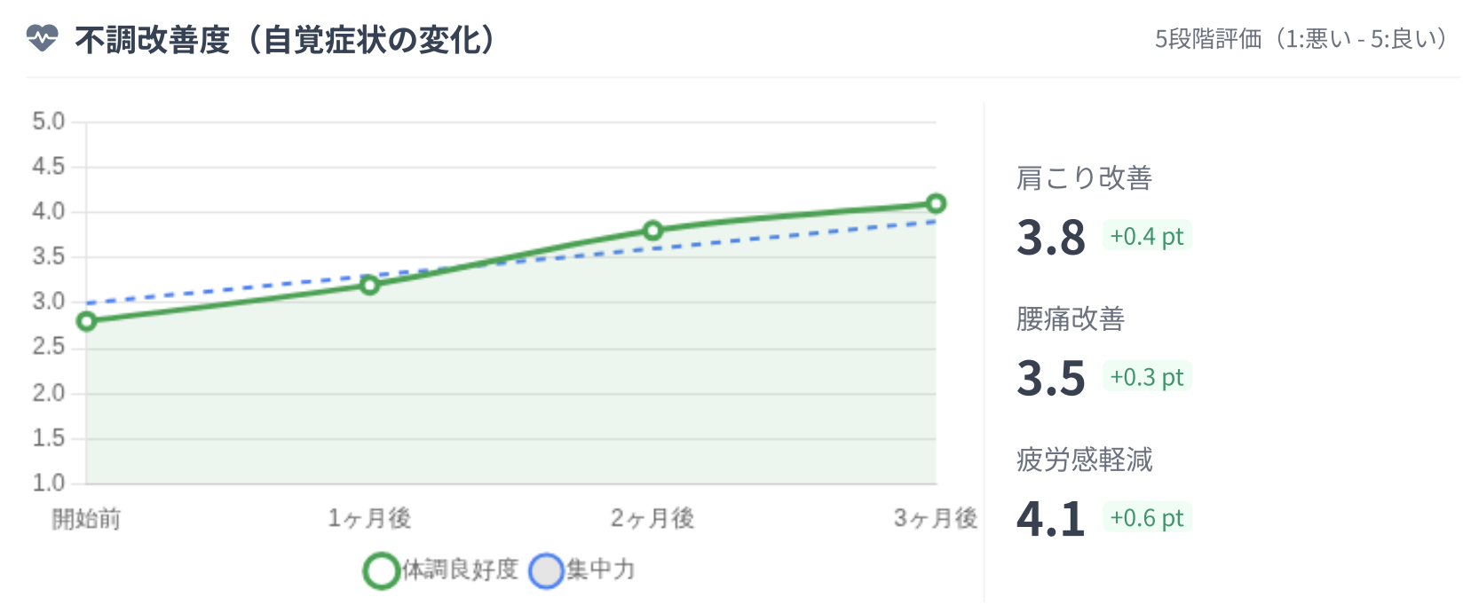Select the 1ヶ月後 green data point
Image resolution: width=1463 pixels, height=605 pixels.
tap(370, 285)
